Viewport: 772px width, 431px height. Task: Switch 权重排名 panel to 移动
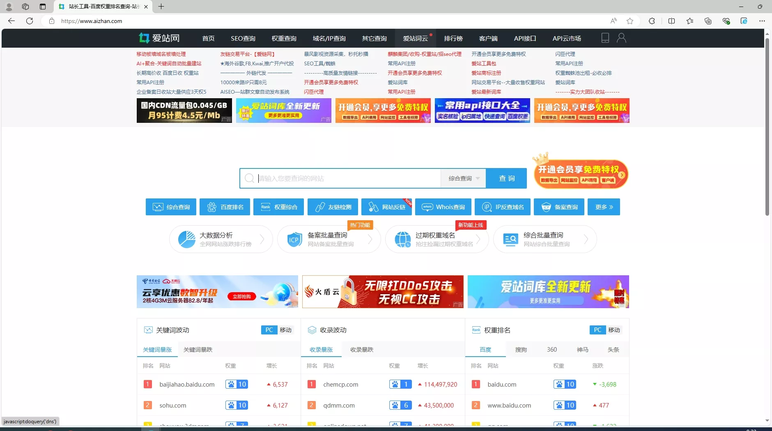[x=614, y=330]
